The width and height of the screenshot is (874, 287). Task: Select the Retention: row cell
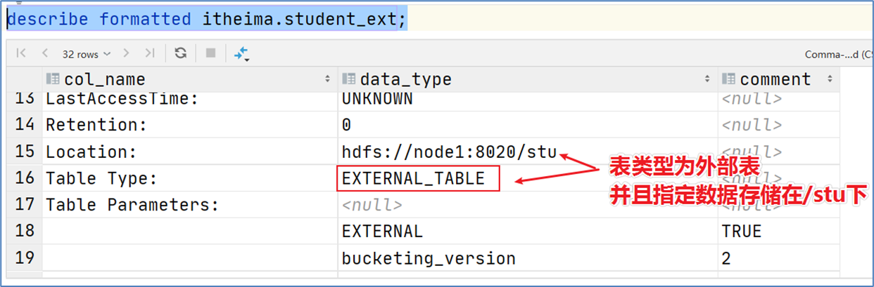(190, 125)
